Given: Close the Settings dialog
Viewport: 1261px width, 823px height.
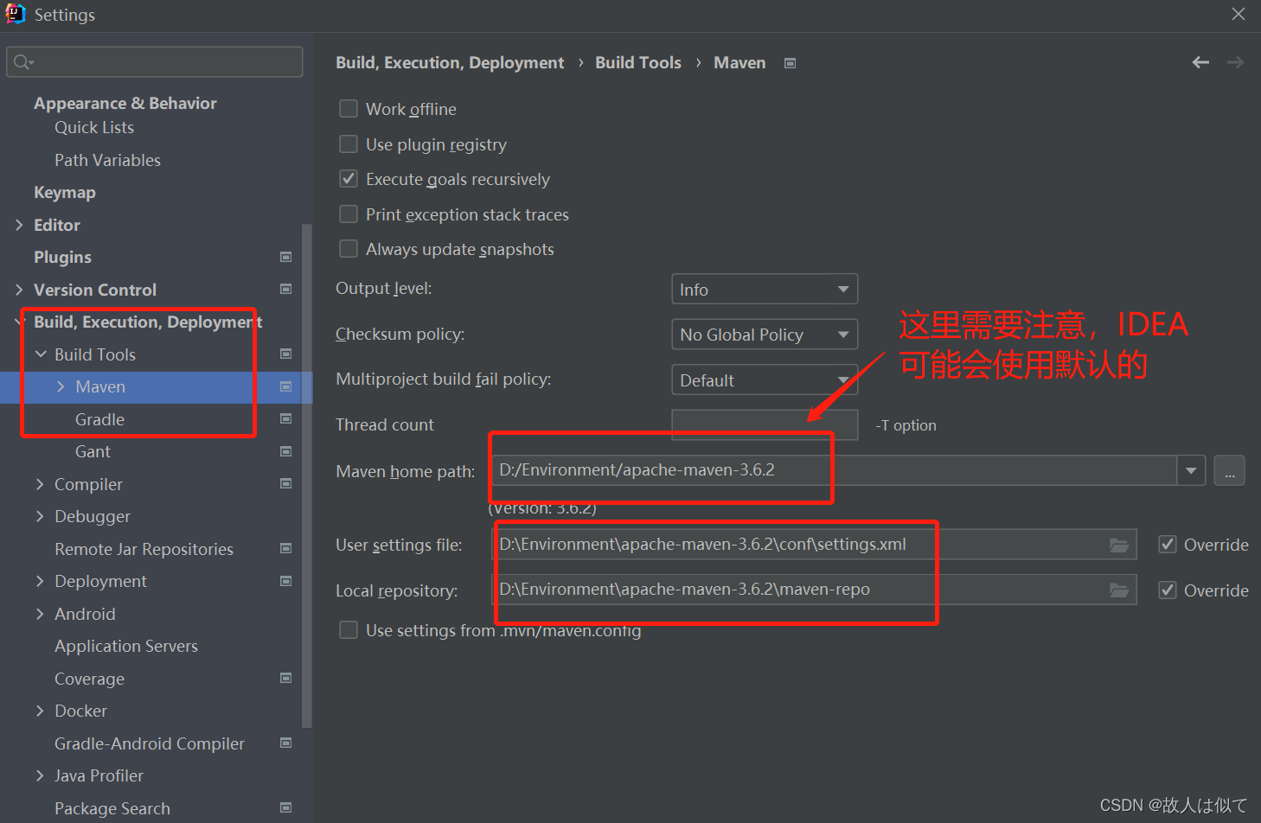Looking at the screenshot, I should pyautogui.click(x=1239, y=14).
